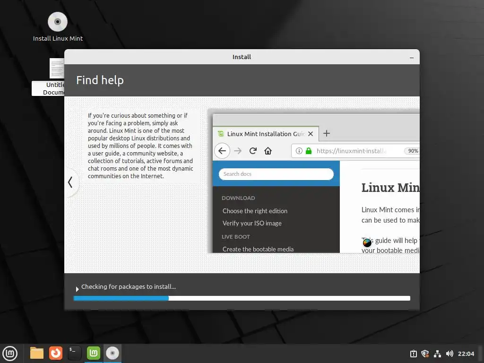The height and width of the screenshot is (363, 484).
Task: Click the LIVE BOOT section heading
Action: point(236,237)
